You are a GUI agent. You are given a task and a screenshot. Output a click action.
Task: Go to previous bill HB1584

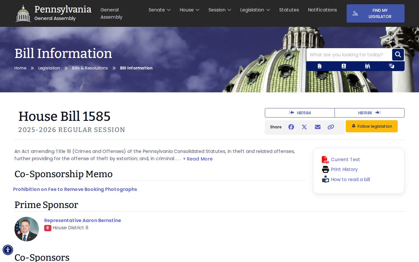(x=300, y=113)
